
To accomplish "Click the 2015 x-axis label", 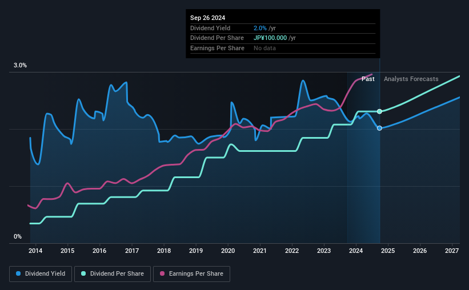I will tap(67, 251).
